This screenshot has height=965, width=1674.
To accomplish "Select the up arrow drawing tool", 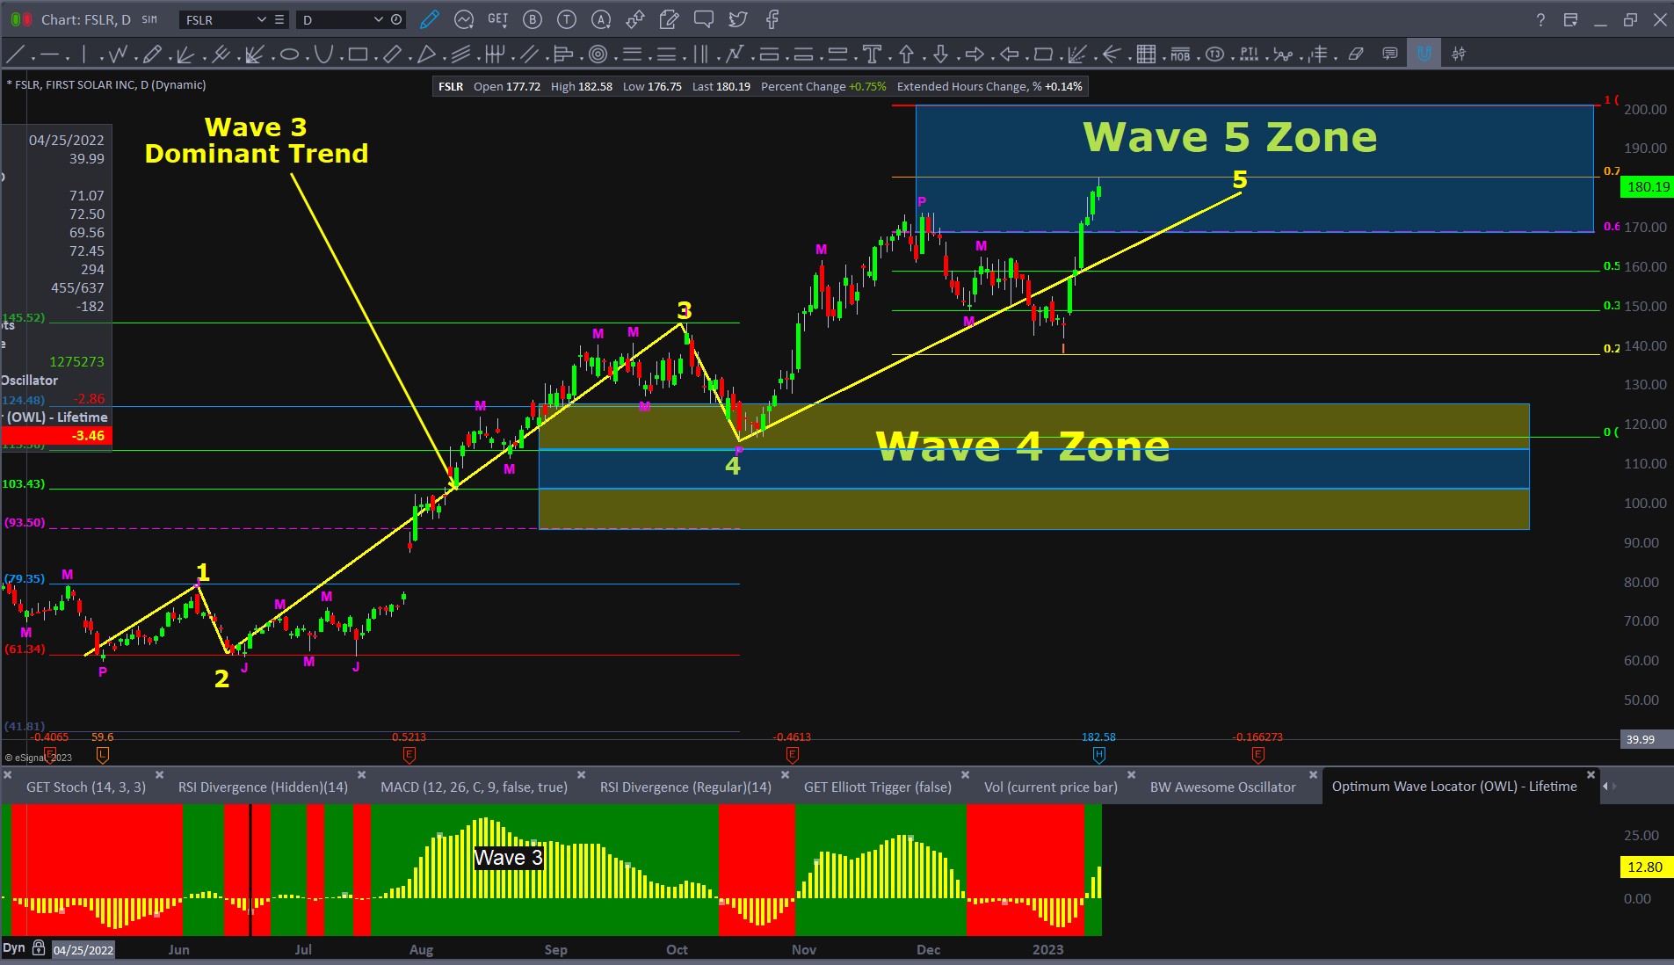I will pos(906,54).
